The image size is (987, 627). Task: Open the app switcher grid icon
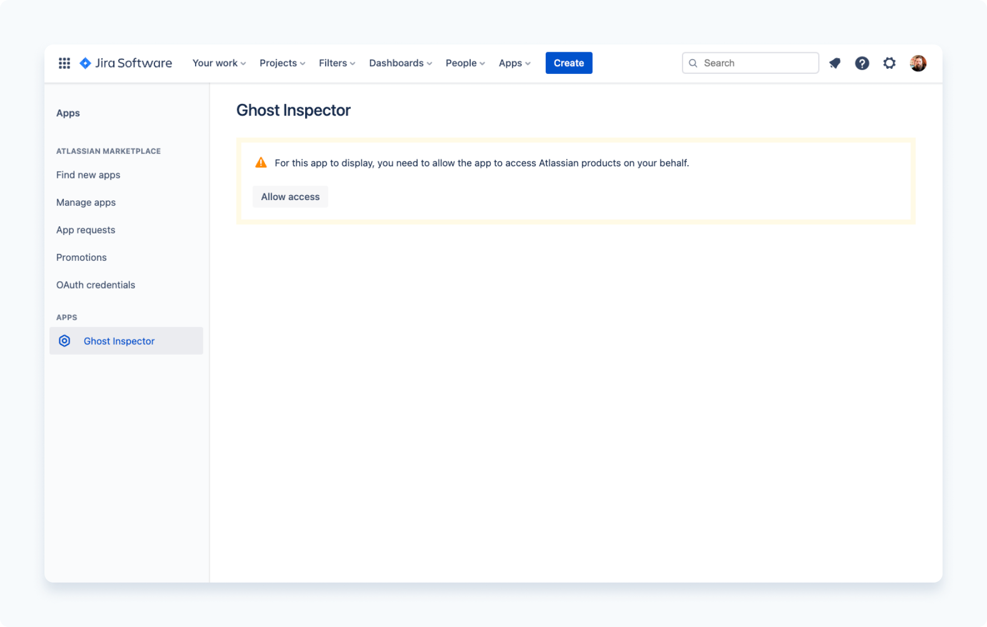pos(64,63)
